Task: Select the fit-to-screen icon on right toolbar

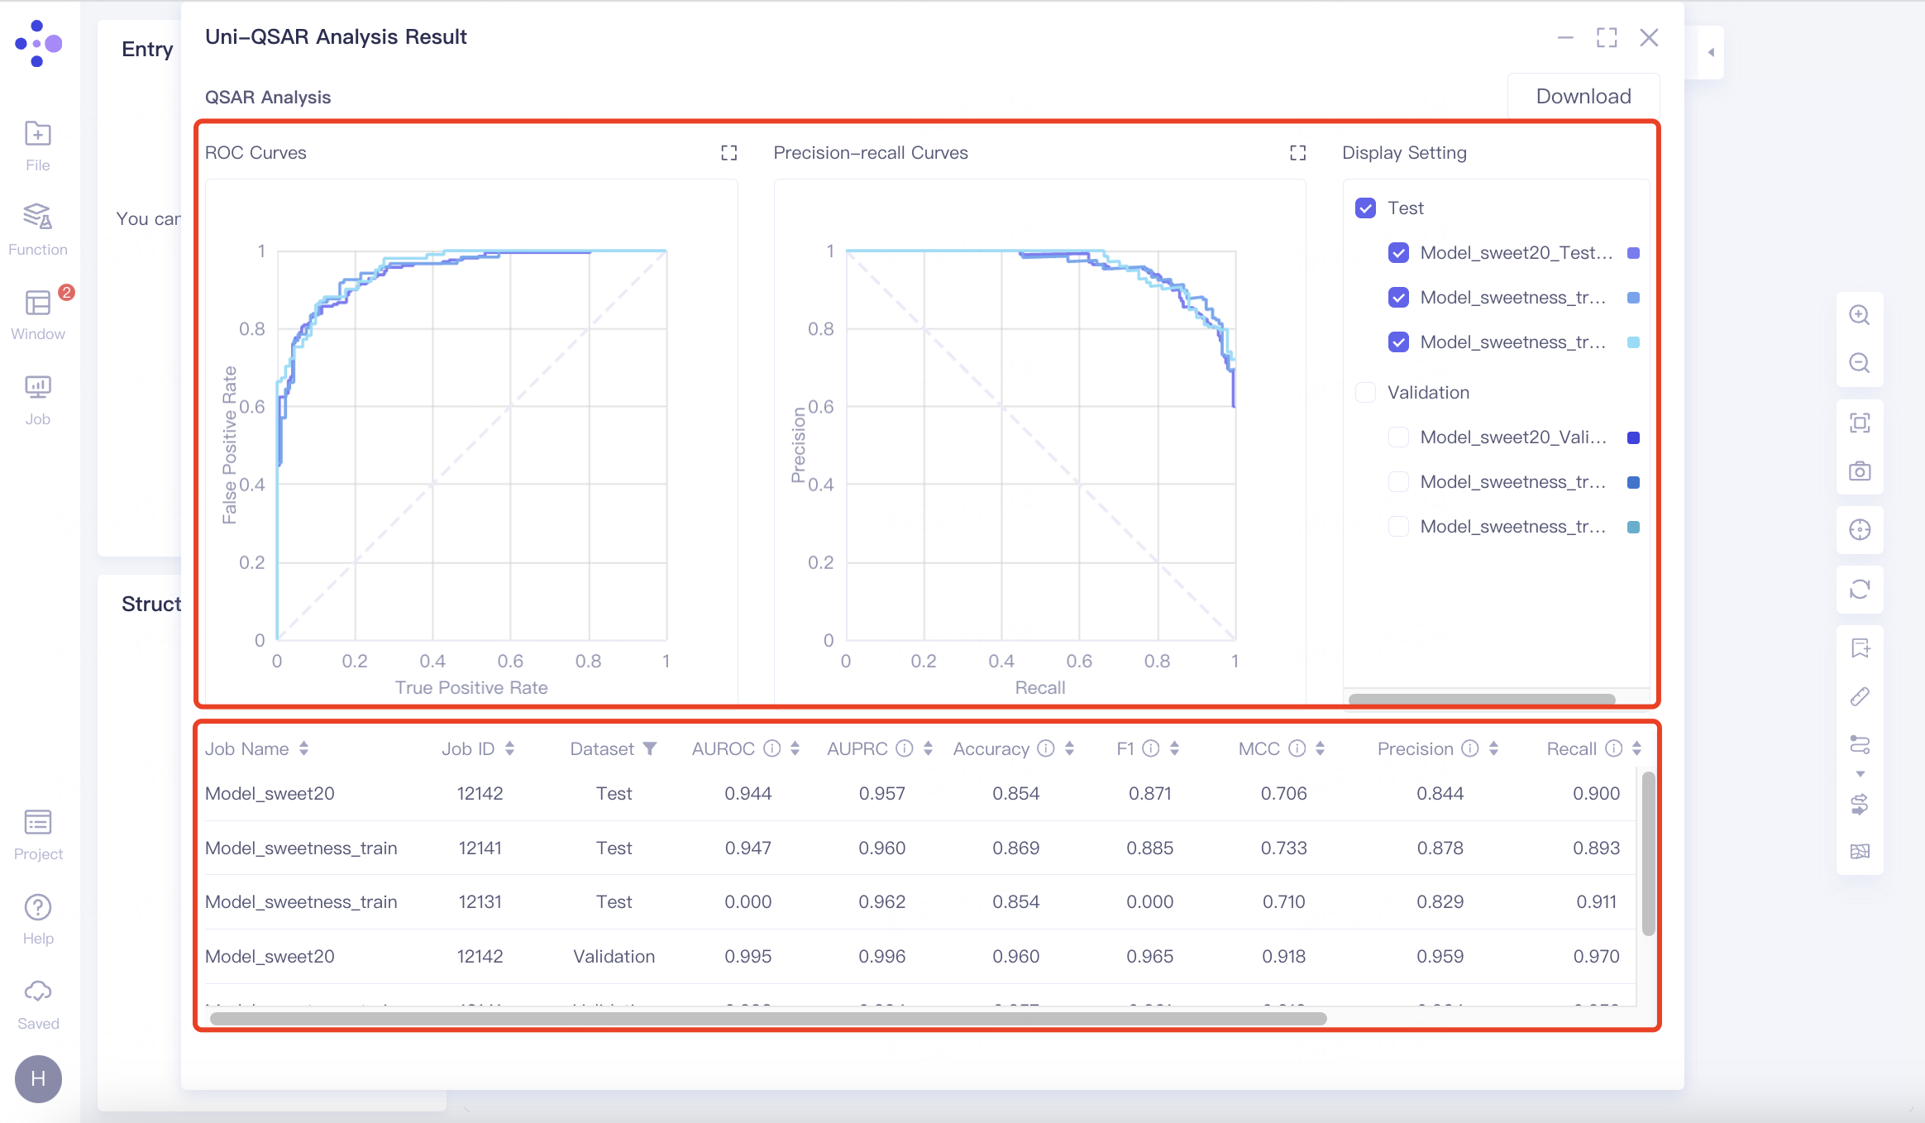Action: (x=1860, y=423)
